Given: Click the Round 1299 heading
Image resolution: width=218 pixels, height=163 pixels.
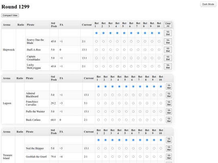Looking at the screenshot, I should (15, 7).
